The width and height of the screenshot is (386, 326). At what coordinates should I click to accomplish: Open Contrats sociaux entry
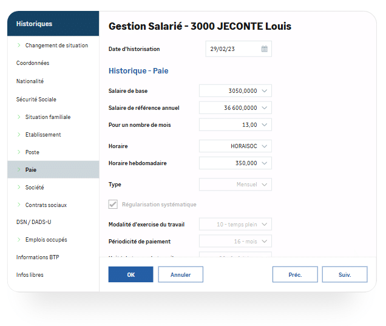click(46, 205)
